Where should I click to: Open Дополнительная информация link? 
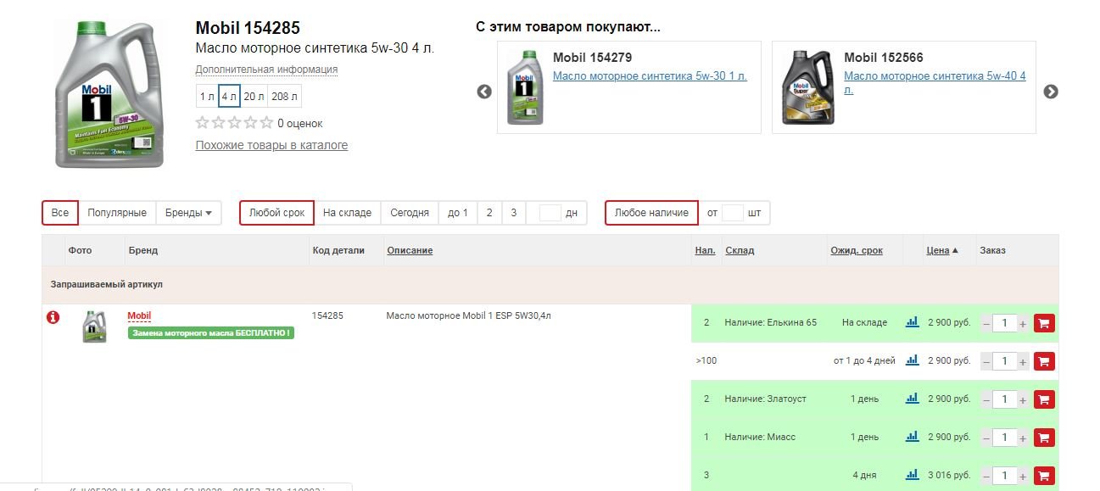266,70
